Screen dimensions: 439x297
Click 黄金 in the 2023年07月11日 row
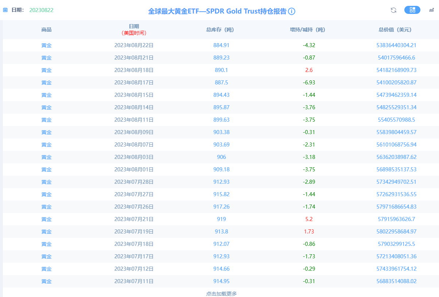pyautogui.click(x=47, y=281)
